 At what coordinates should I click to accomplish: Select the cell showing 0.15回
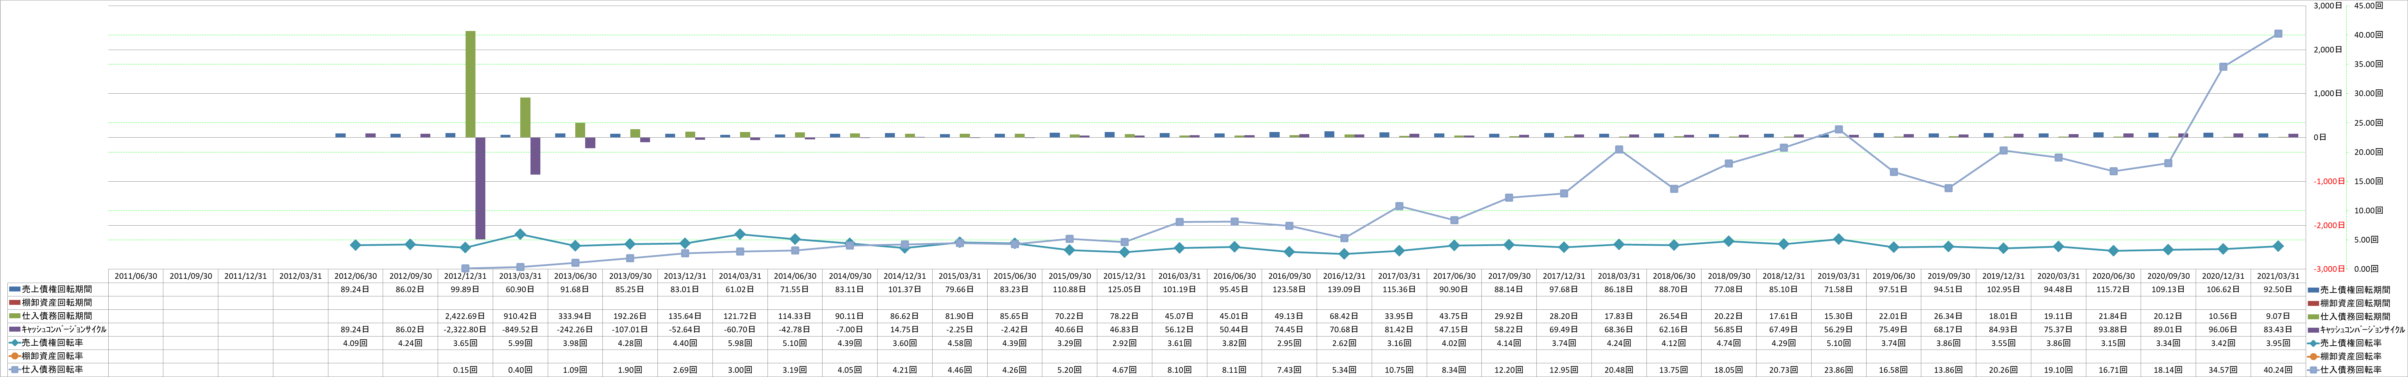point(466,370)
